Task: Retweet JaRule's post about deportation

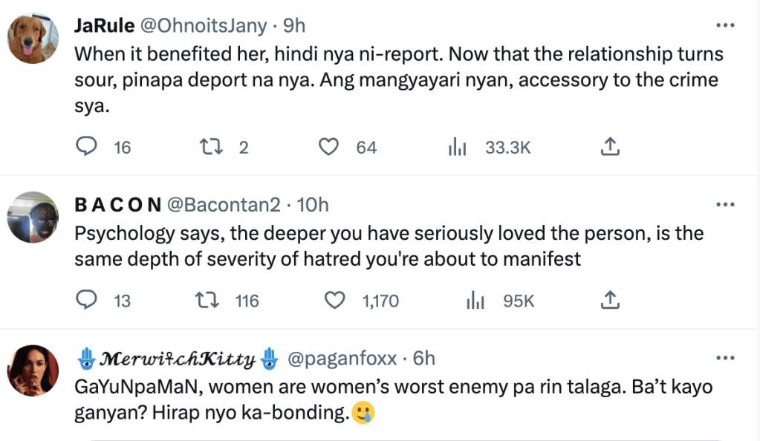Action: coord(212,147)
